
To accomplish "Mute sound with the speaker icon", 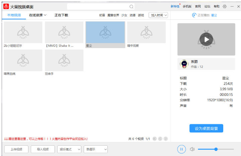I will pyautogui.click(x=192, y=149).
